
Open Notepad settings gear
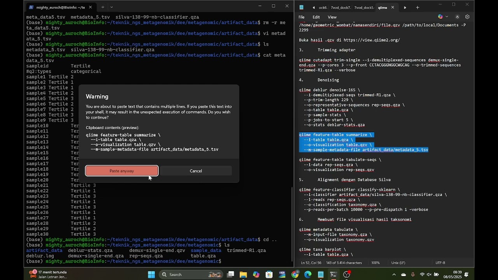coord(467,17)
